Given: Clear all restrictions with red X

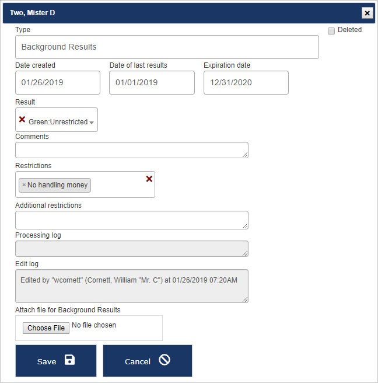Looking at the screenshot, I should (149, 179).
